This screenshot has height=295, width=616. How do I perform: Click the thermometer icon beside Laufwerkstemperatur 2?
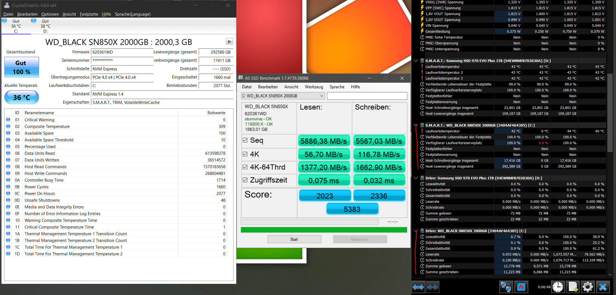(422, 72)
